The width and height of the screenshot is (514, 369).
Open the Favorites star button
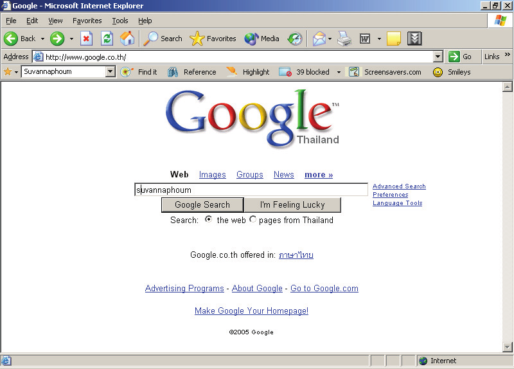[213, 39]
